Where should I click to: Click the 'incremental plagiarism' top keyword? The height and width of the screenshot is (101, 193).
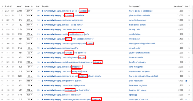(138, 85)
